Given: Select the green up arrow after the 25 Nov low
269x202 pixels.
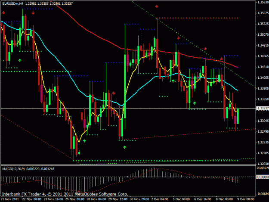Looking at the screenshot, I should [x=84, y=141].
